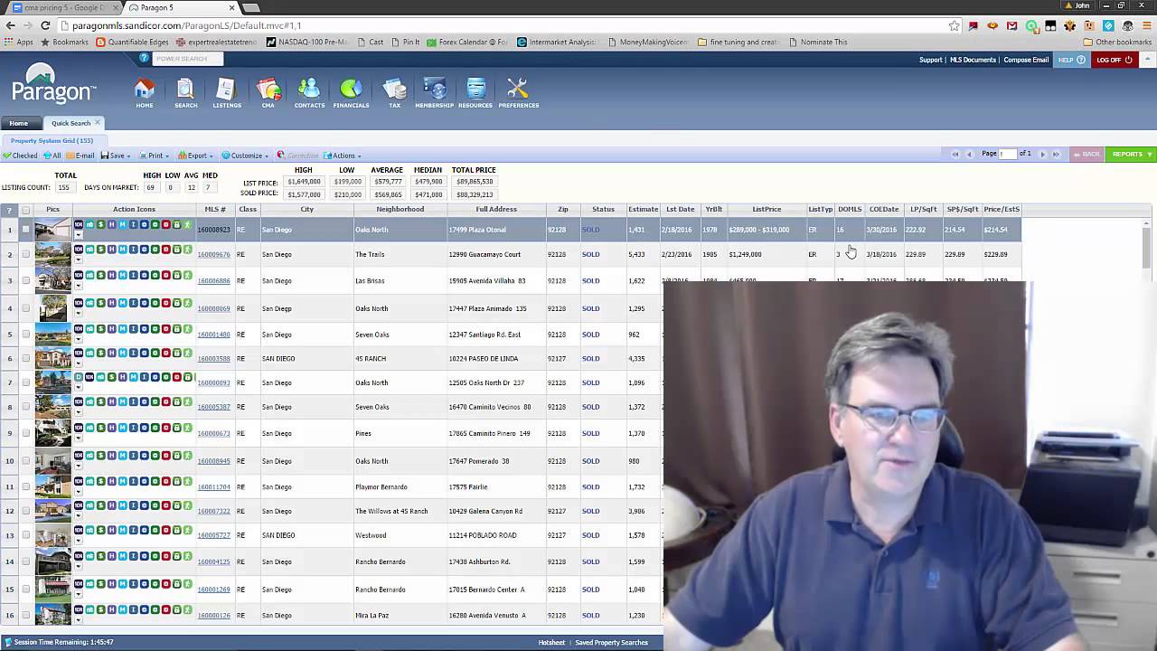Screen dimensions: 1157x651
Task: Click the HELP button
Action: pos(1071,60)
